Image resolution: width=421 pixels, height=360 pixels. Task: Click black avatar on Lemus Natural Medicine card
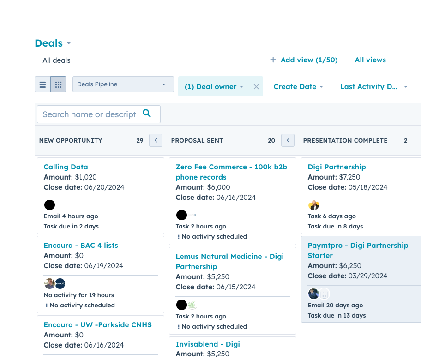click(181, 305)
